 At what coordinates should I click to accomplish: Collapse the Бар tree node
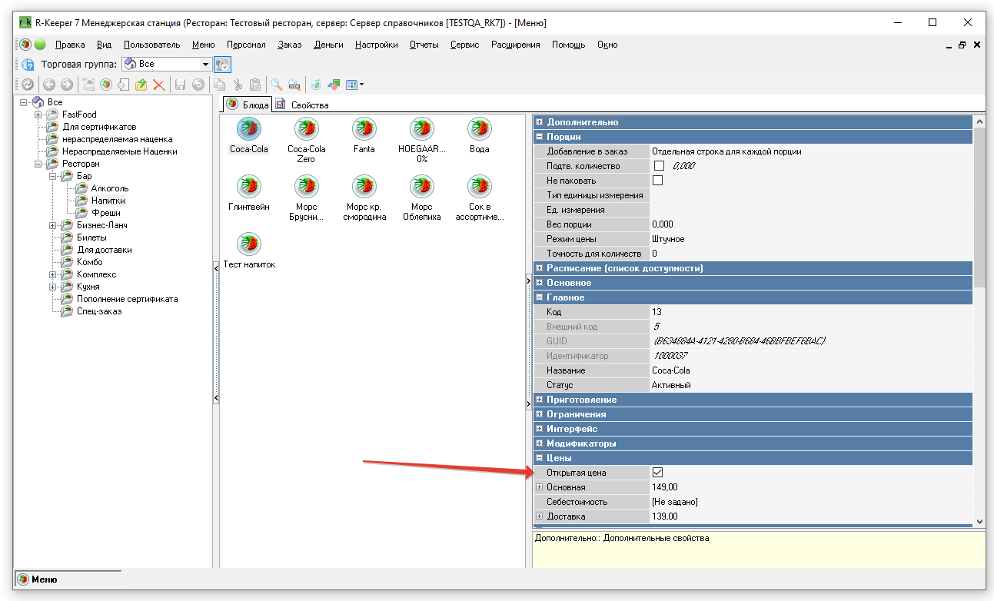[53, 176]
